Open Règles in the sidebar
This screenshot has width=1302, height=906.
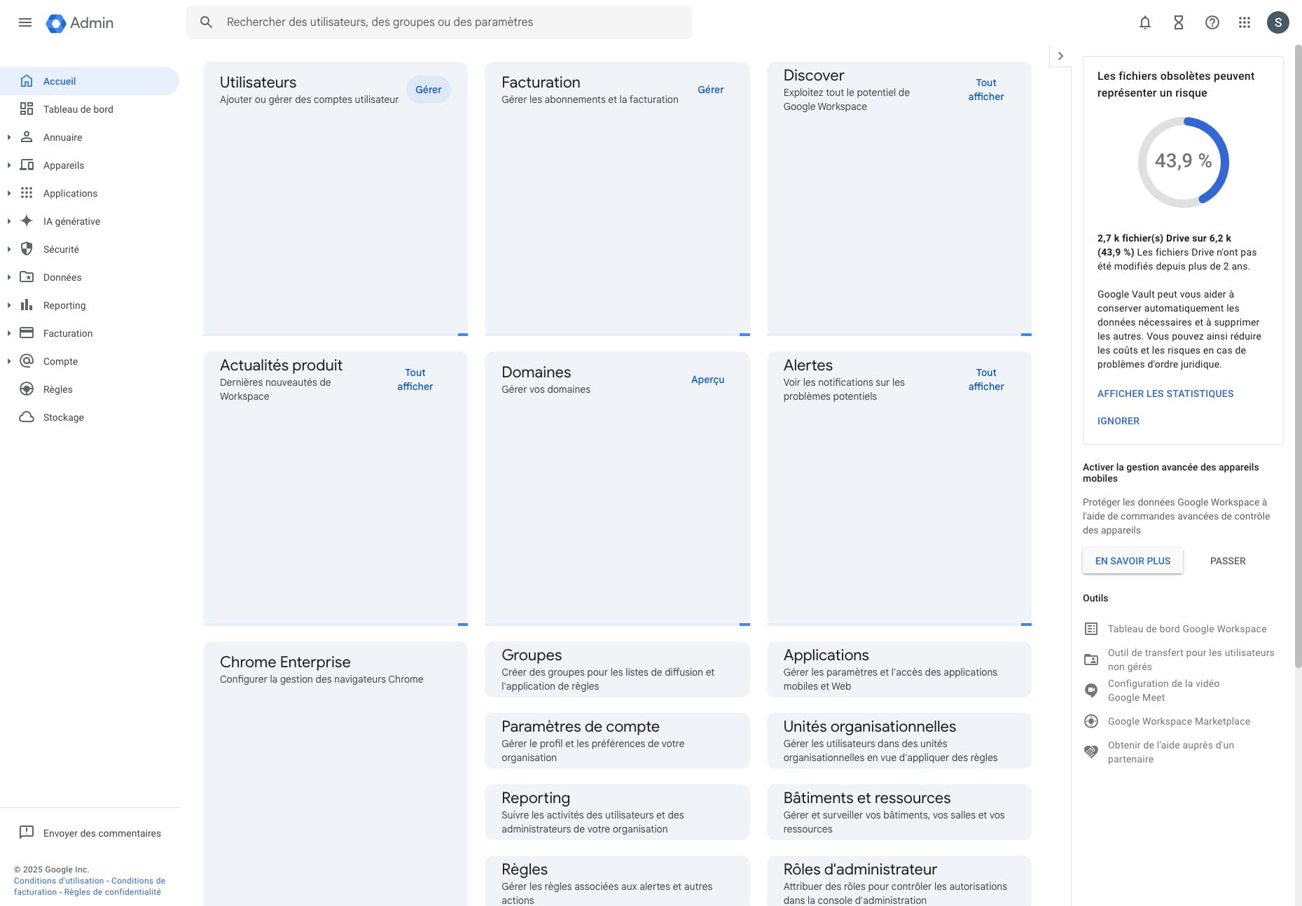(x=90, y=389)
